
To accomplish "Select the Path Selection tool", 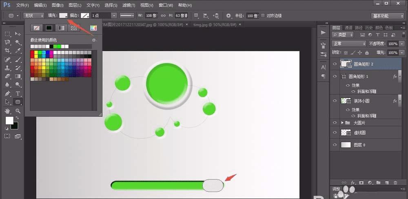I will pyautogui.click(x=7, y=102).
